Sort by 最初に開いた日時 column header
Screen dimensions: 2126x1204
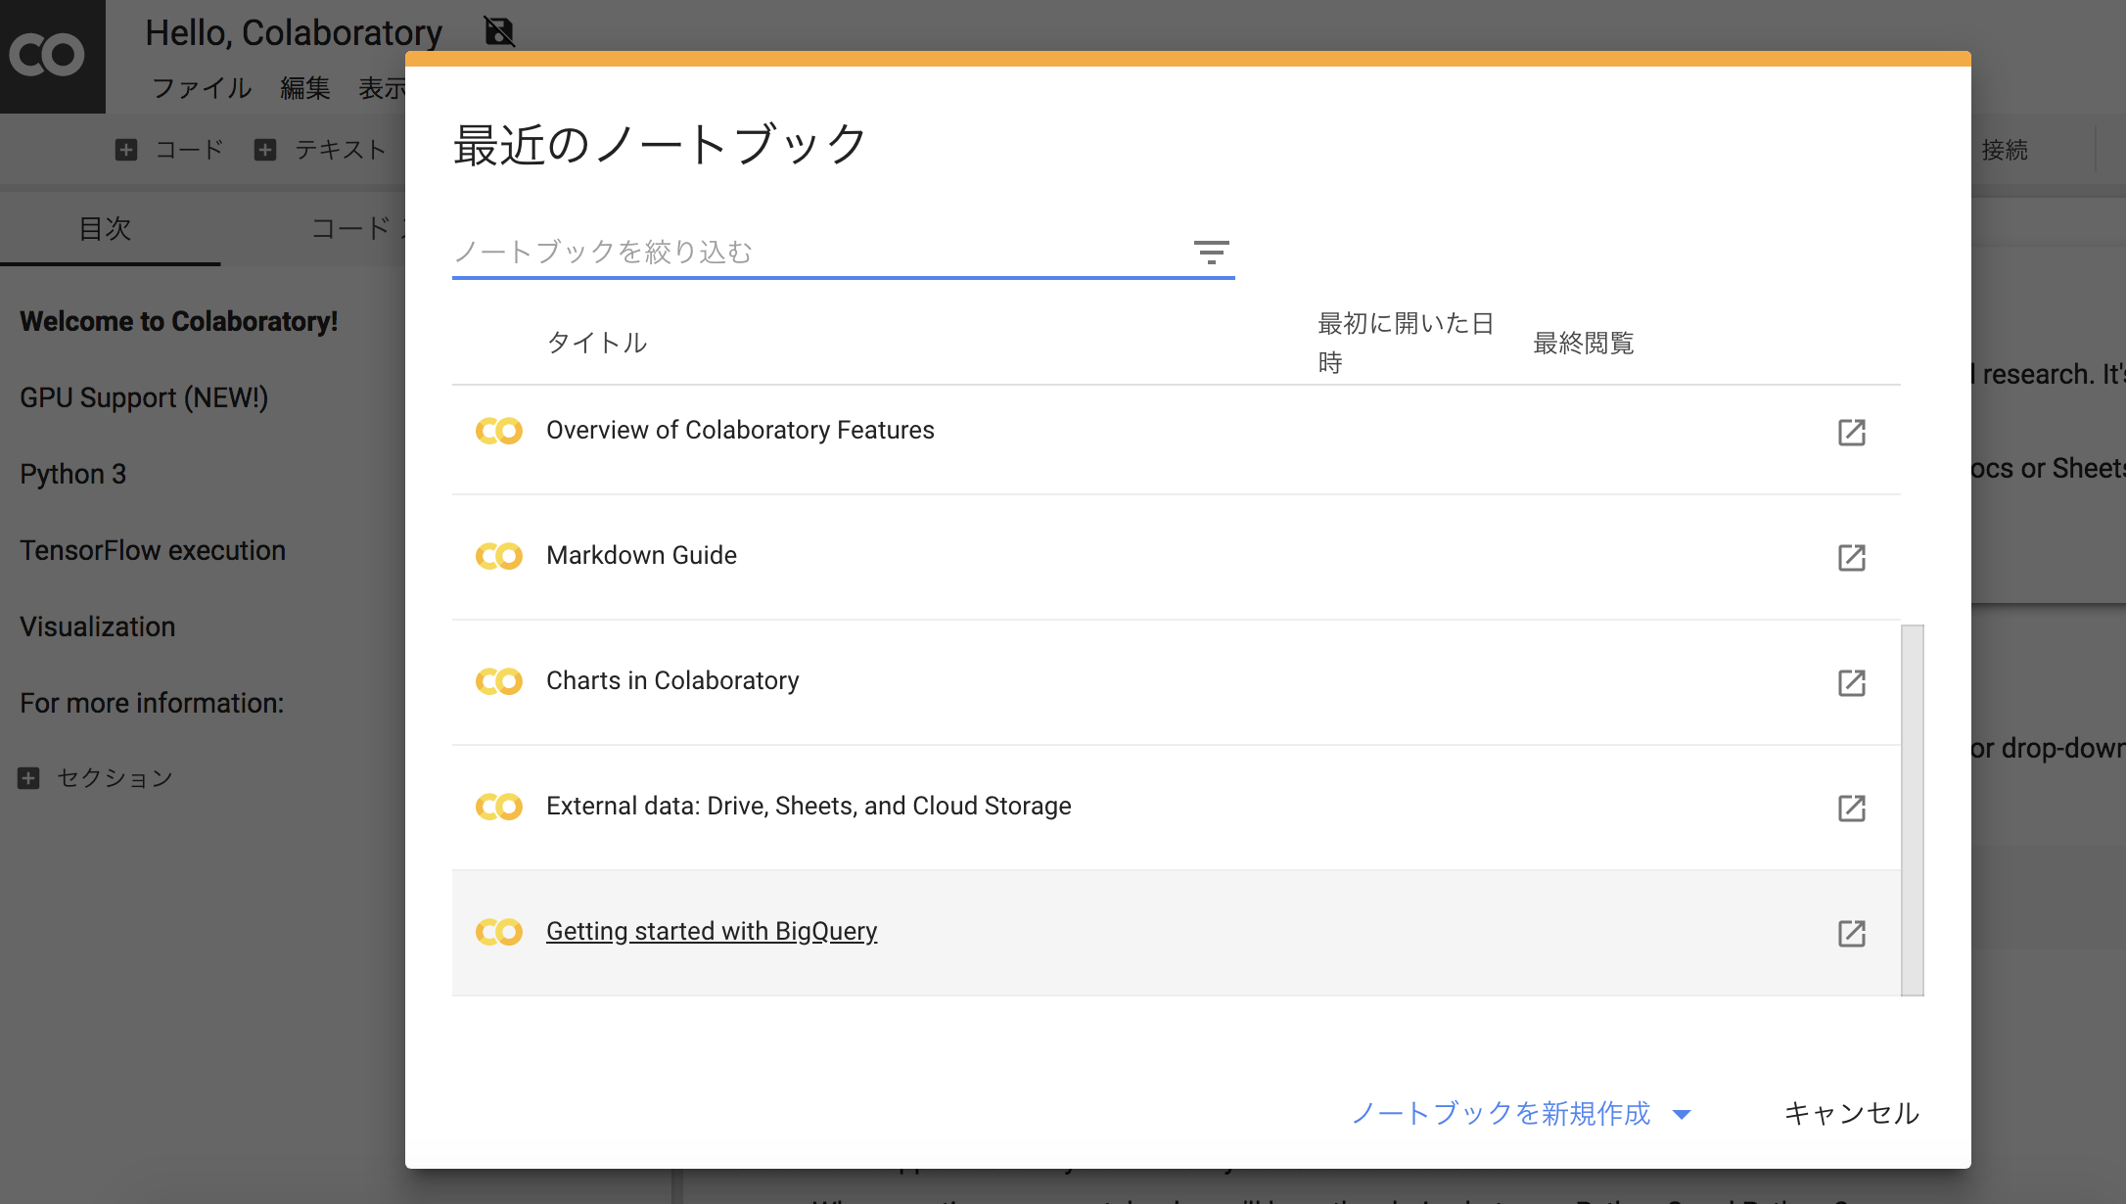[1406, 343]
